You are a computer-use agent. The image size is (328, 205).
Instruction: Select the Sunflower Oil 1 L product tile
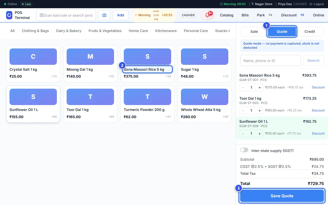coord(33,104)
